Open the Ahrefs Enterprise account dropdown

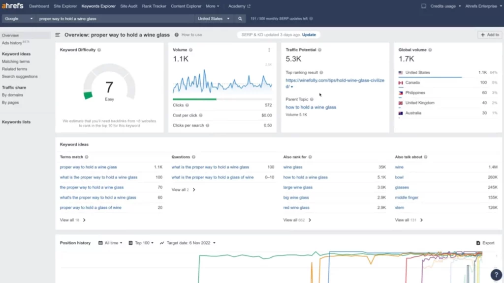click(483, 6)
